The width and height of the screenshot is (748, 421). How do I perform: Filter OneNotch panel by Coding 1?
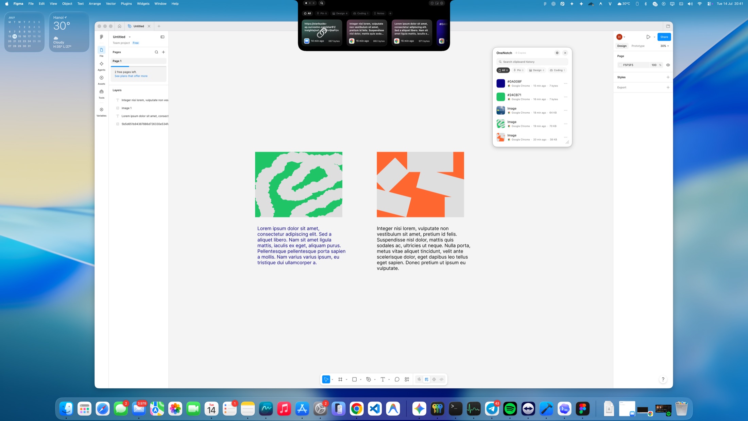[557, 70]
